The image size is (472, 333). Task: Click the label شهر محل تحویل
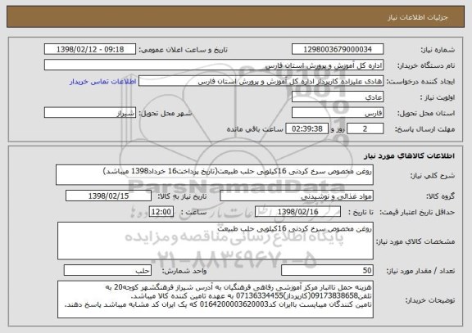[166, 114]
